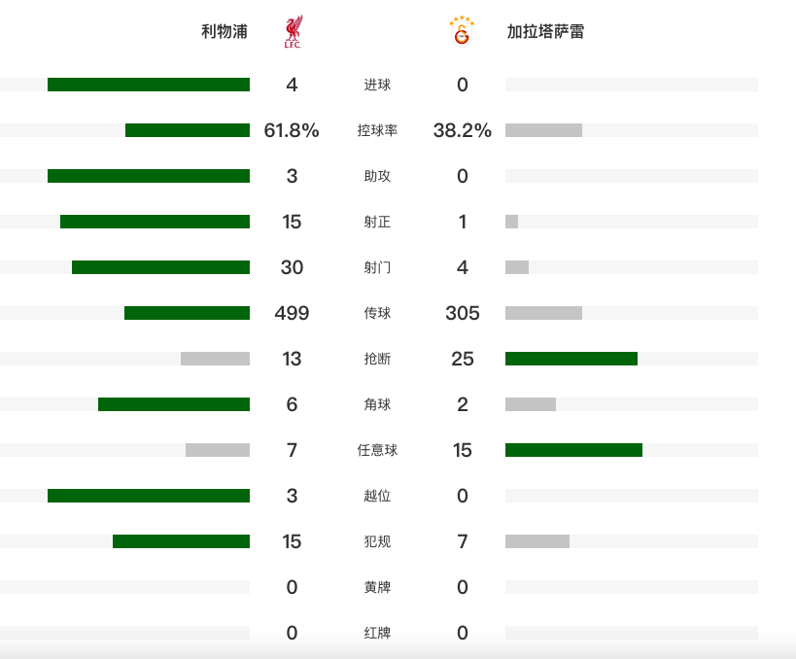
Task: Click Liverpool's green 控球率 bar
Action: point(188,130)
